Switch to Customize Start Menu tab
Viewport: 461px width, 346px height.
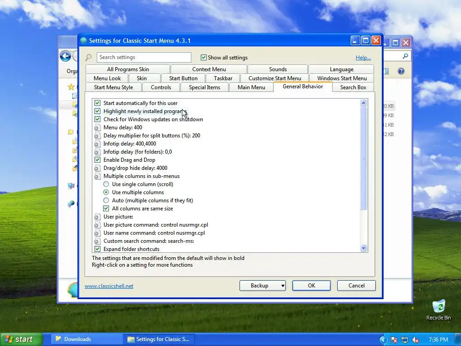275,78
